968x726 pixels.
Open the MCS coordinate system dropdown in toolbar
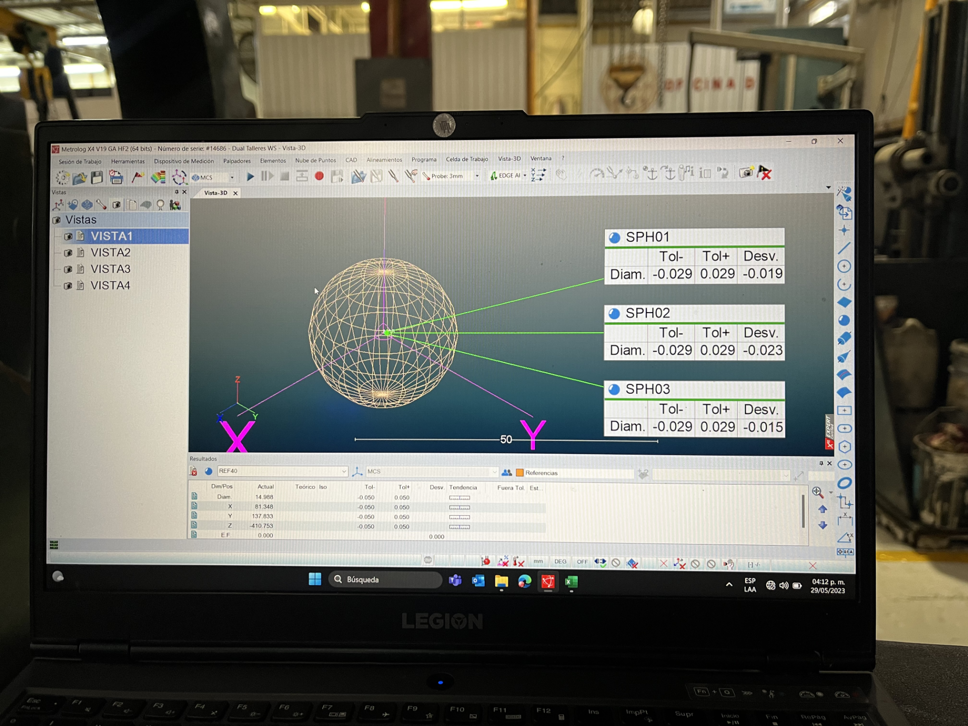232,177
